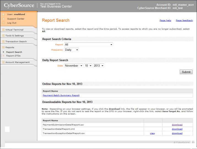Open the Report type dropdown
197x149 pixels.
coord(88,44)
